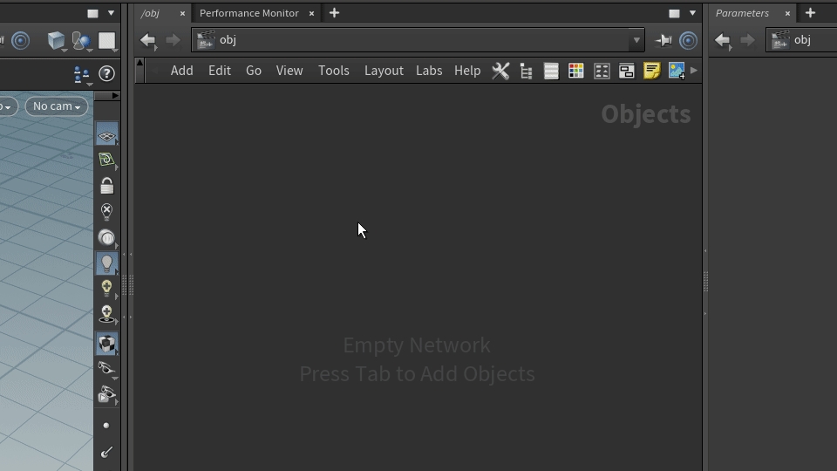Open the viewport help question mark
This screenshot has height=471, width=837.
106,74
